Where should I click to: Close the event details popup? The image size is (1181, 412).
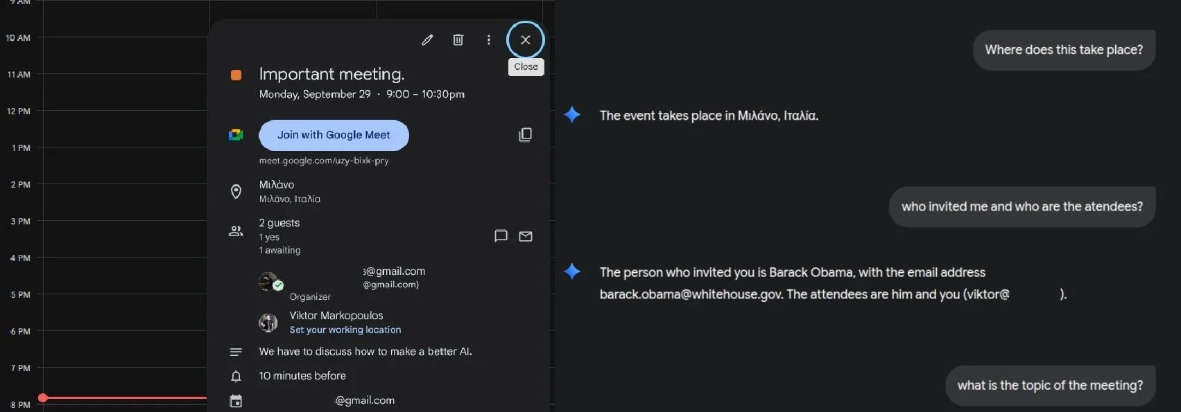click(526, 40)
